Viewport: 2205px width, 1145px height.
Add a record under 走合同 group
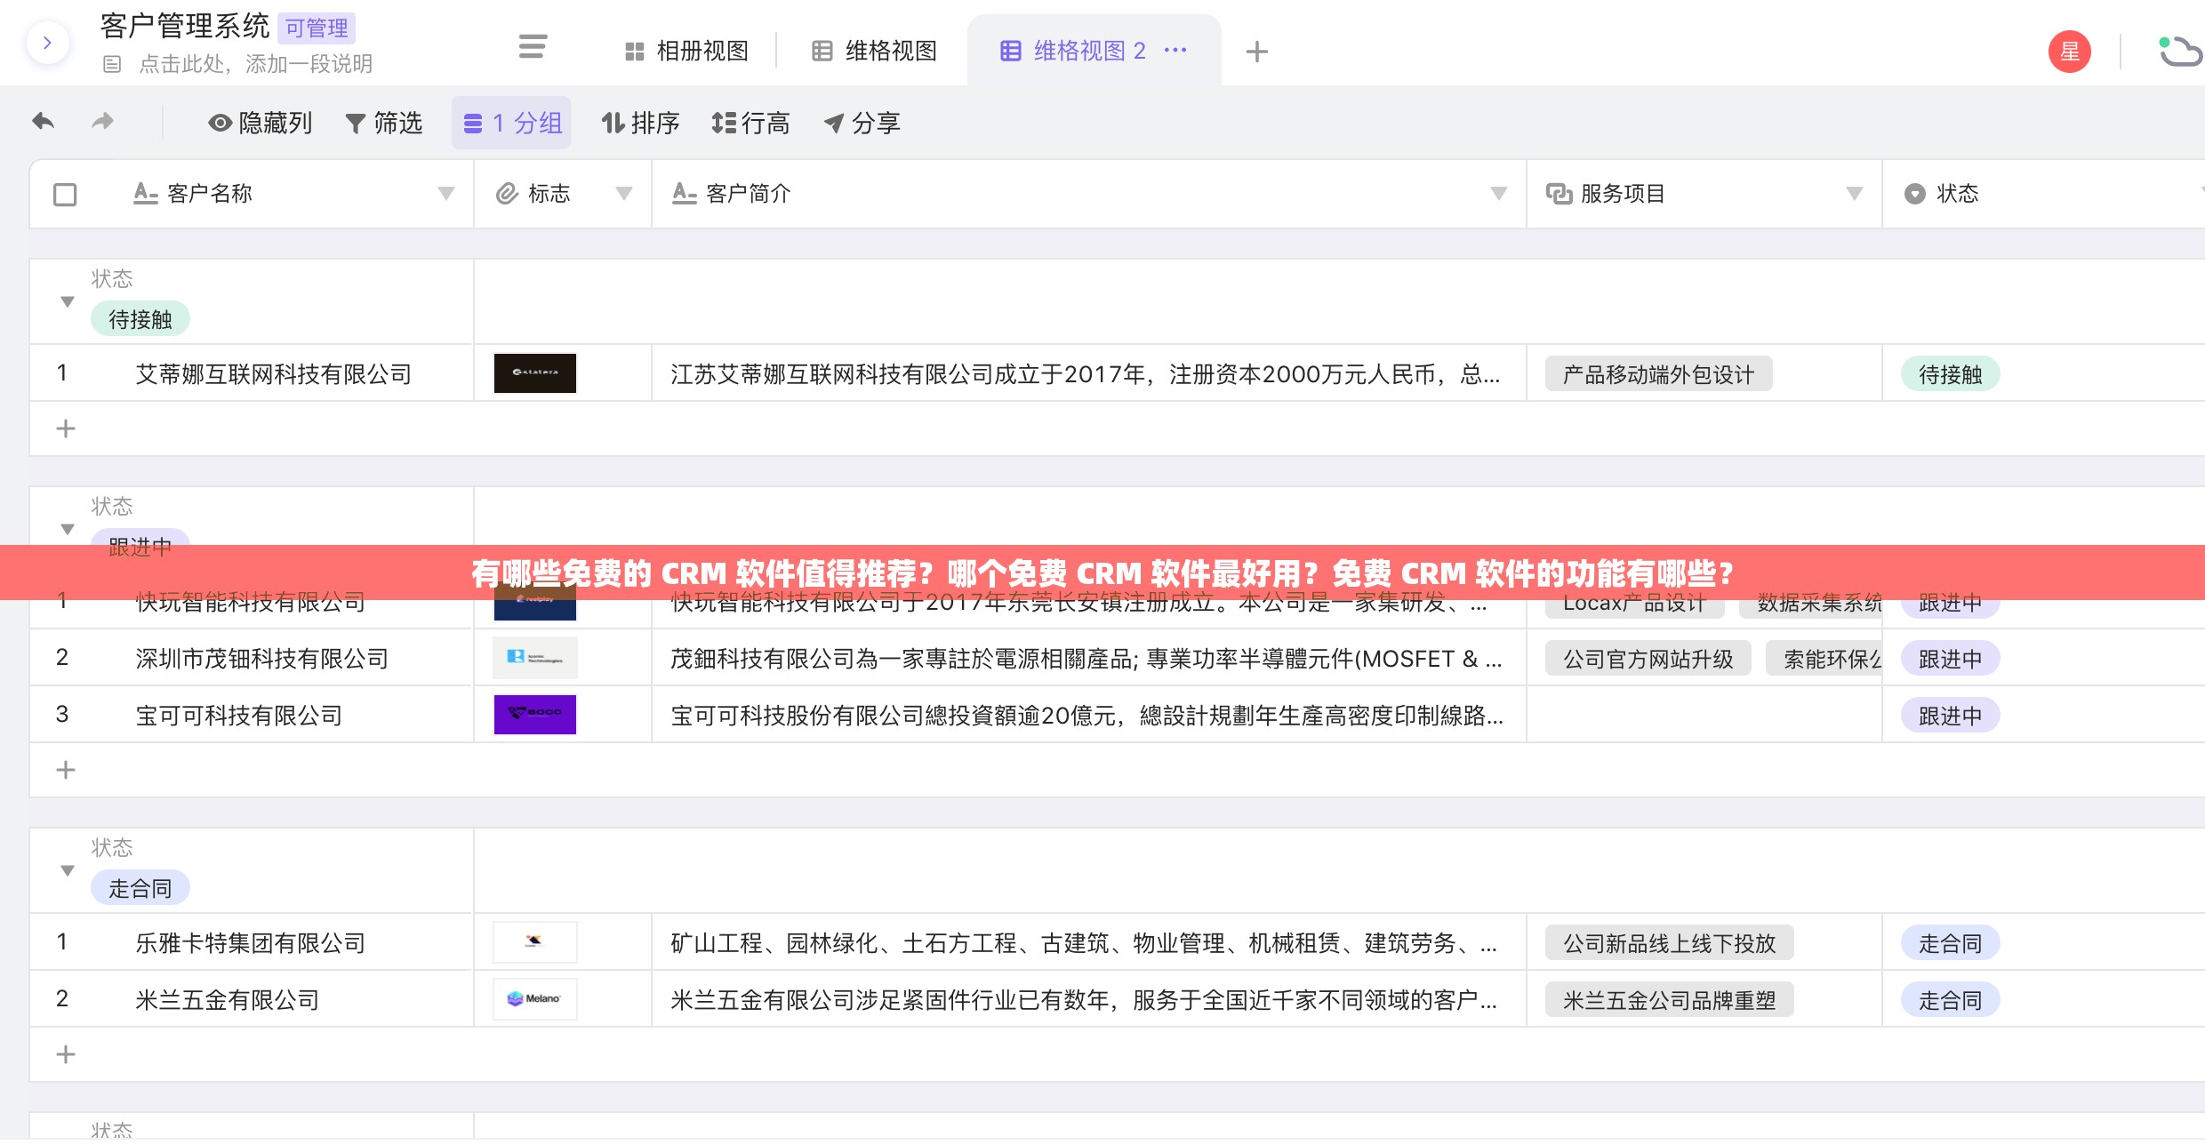pyautogui.click(x=65, y=1054)
